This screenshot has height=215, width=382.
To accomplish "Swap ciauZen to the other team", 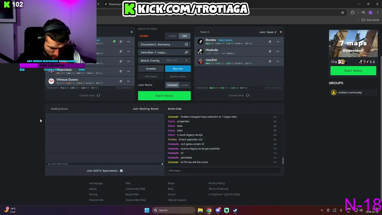I will click(x=270, y=61).
